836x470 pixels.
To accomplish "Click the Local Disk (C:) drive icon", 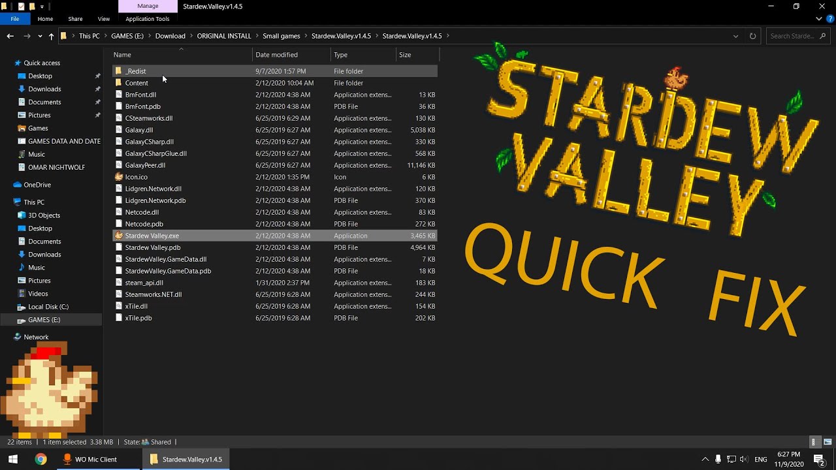I will click(22, 307).
